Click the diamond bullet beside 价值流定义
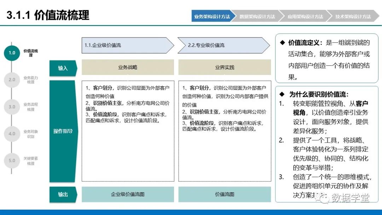 pyautogui.click(x=282, y=42)
